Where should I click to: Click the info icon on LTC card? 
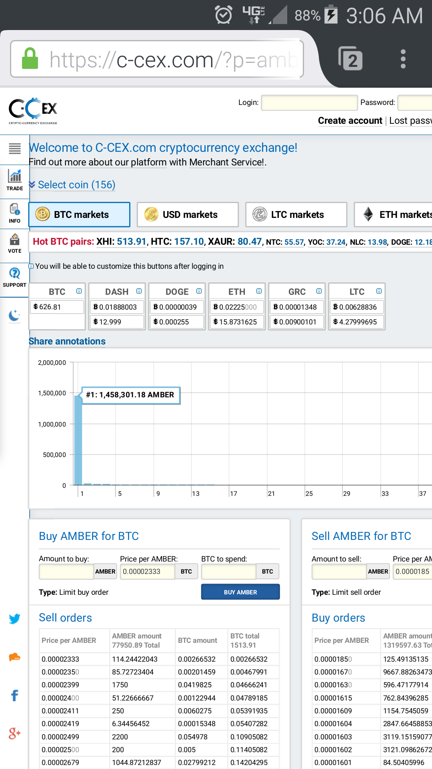point(379,291)
